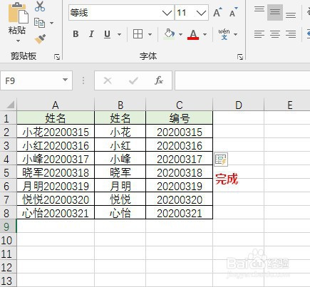The height and width of the screenshot is (287, 310).
Task: Apply cell borders icon
Action: [x=138, y=34]
